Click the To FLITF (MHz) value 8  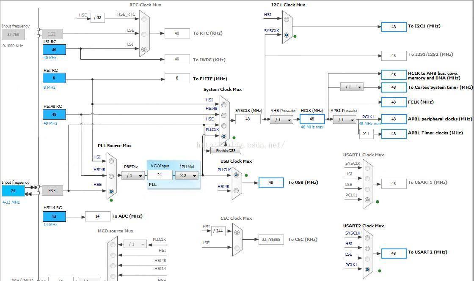tap(177, 78)
